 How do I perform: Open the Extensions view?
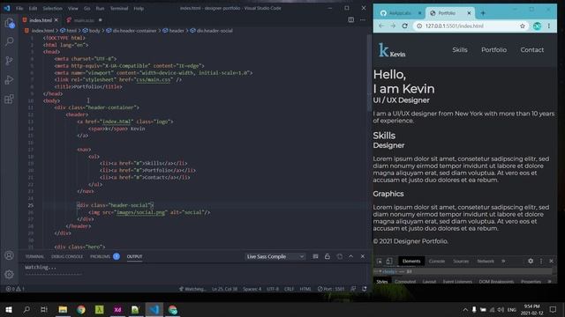point(10,99)
